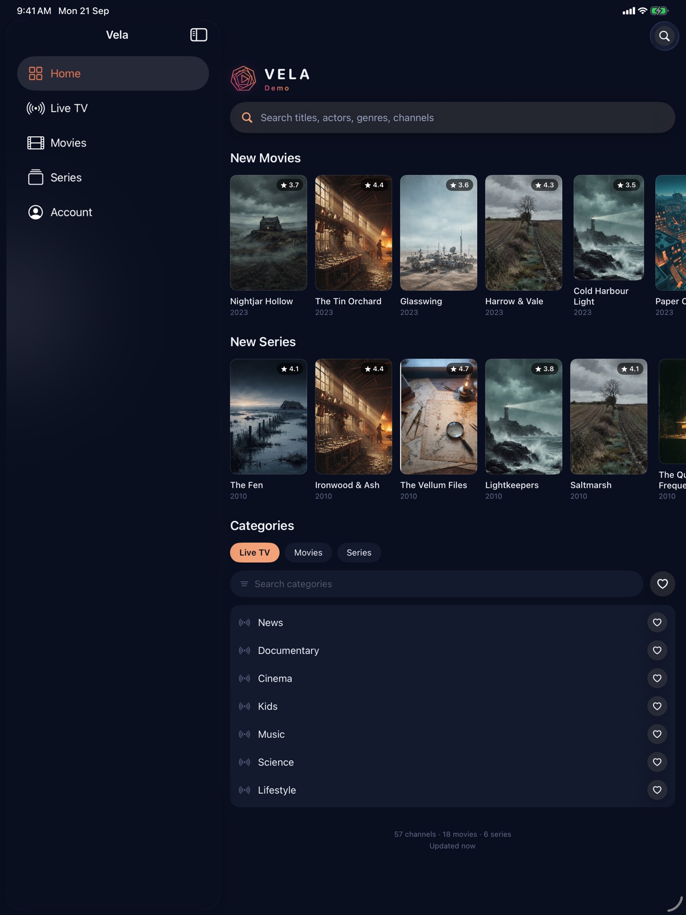Click the broadcast icon beside Documentary
The width and height of the screenshot is (686, 915).
(x=245, y=651)
